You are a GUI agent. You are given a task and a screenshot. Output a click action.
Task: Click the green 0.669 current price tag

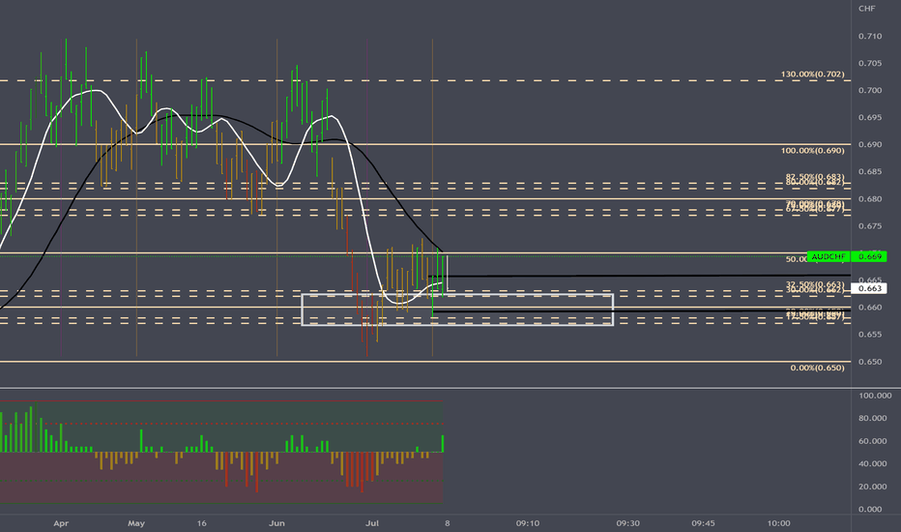click(x=869, y=256)
